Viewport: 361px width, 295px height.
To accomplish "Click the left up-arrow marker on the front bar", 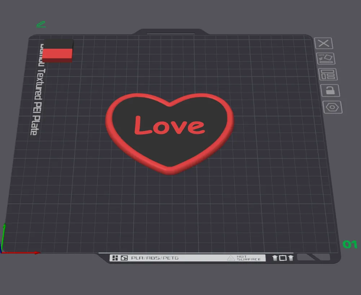I will [275, 257].
